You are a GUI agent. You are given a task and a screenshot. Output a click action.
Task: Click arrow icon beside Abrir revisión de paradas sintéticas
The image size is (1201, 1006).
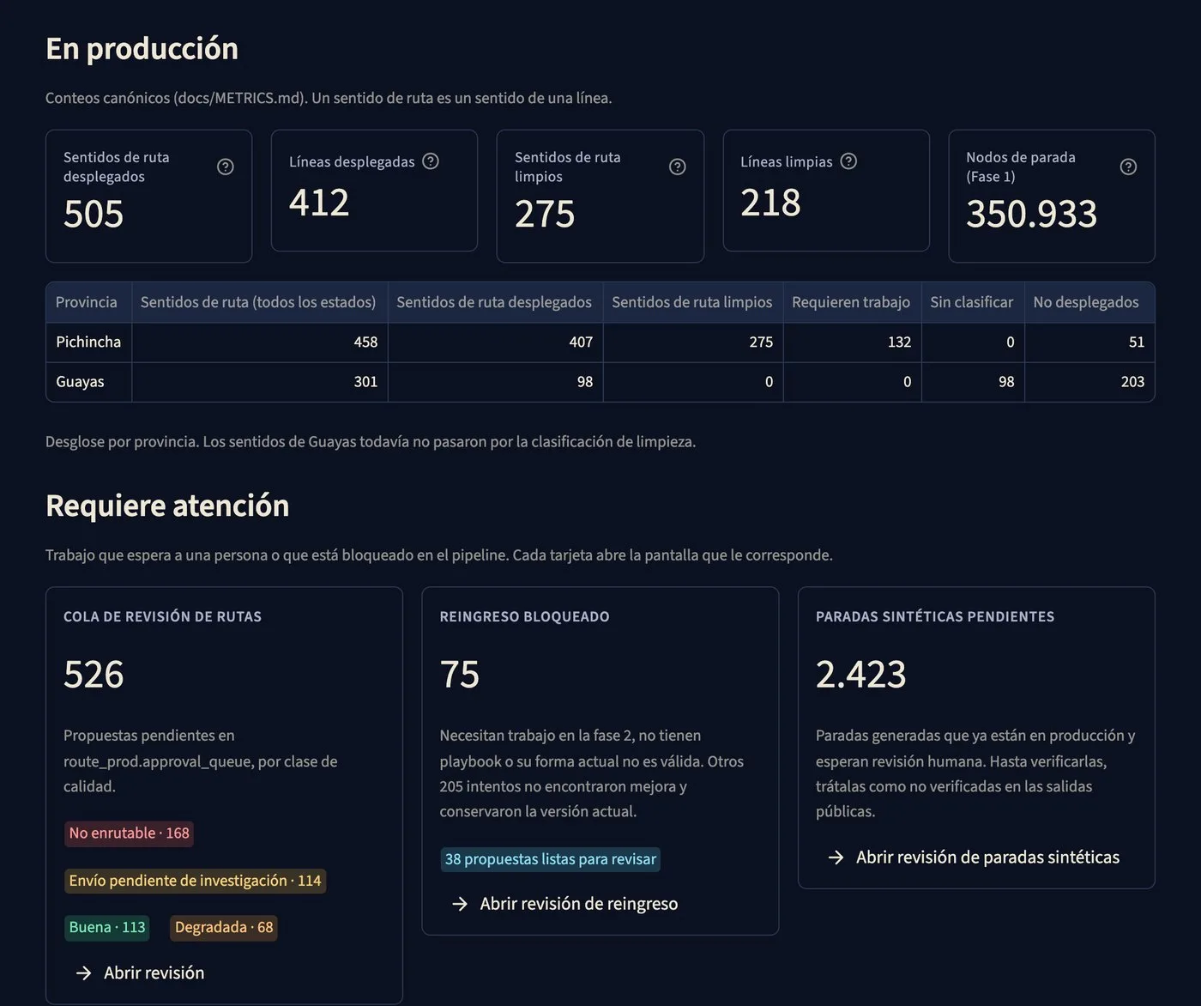click(836, 858)
